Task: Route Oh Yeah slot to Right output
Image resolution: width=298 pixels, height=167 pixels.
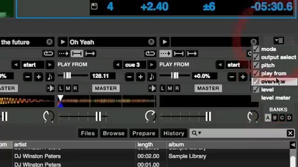Action: (75, 89)
